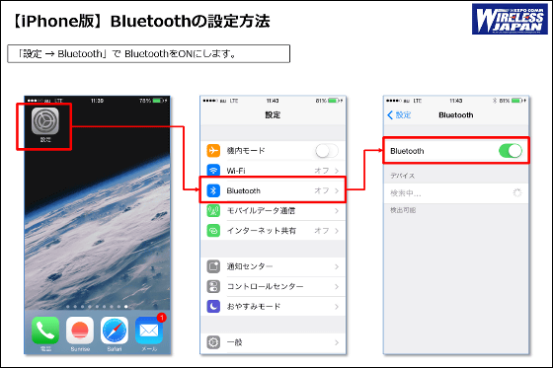This screenshot has height=368, width=553.
Task: Select the インターネット共有 label
Action: tap(262, 231)
